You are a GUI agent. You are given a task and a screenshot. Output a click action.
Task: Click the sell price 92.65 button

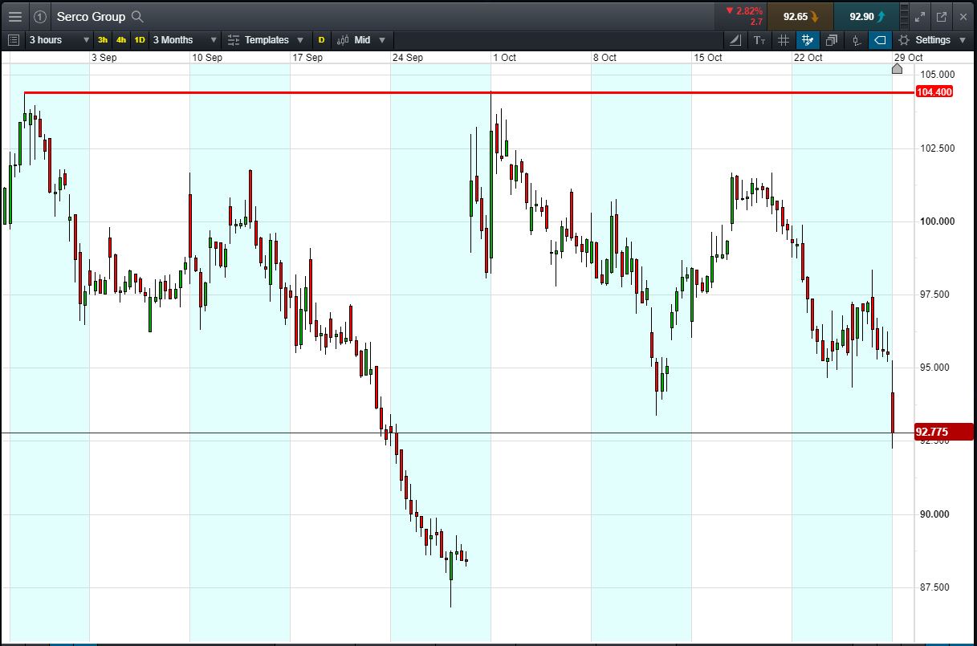point(800,16)
